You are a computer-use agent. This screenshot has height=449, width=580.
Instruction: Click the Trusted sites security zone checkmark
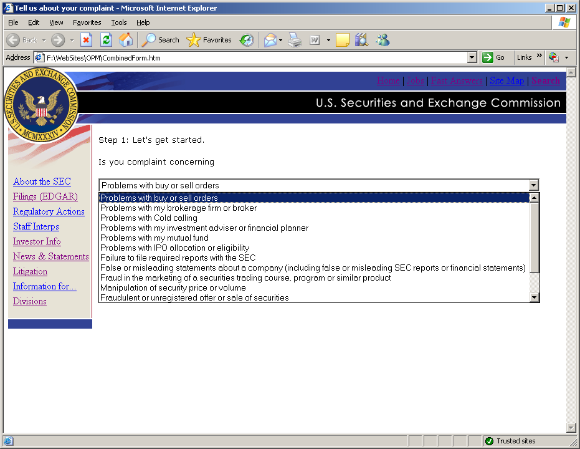click(490, 441)
